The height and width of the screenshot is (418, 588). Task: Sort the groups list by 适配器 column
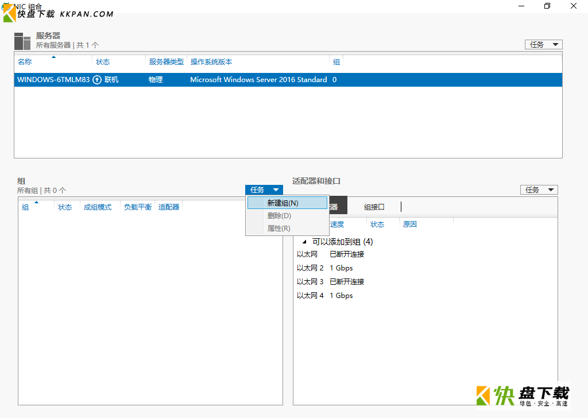(169, 207)
